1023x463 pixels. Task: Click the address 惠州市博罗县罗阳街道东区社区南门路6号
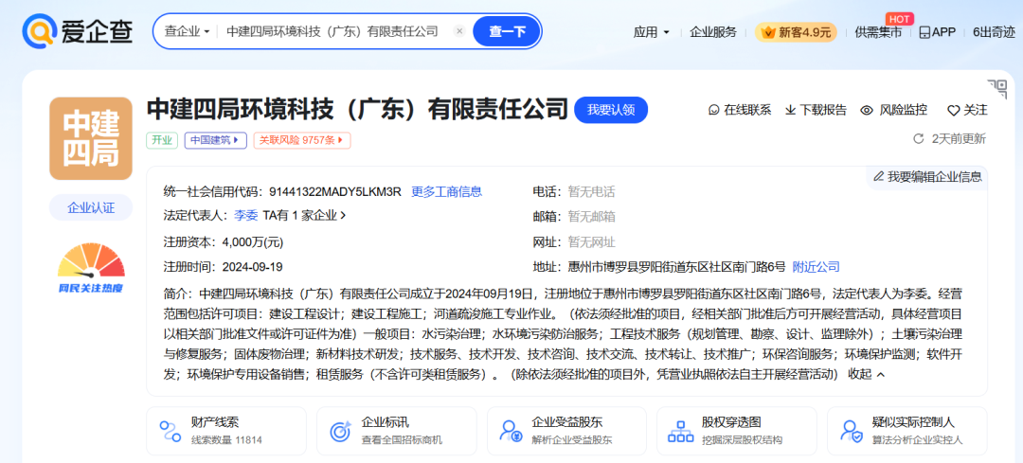[x=676, y=266]
